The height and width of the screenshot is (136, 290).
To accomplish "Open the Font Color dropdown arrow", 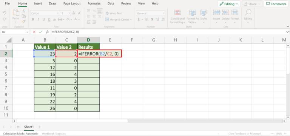I will pyautogui.click(x=79, y=19).
